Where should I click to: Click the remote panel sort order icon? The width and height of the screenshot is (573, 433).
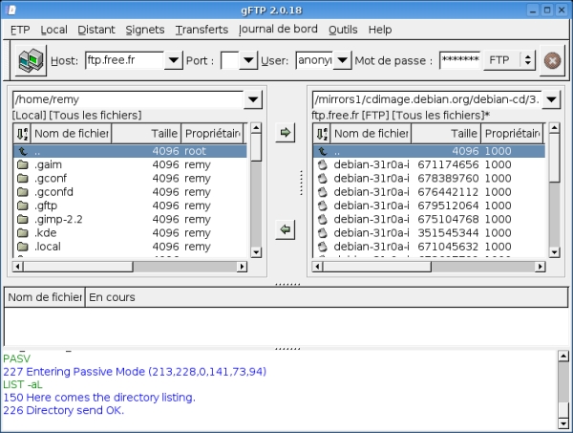coord(322,134)
